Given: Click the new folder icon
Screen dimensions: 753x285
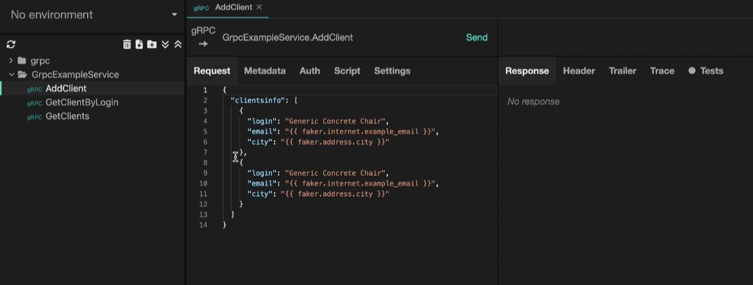Looking at the screenshot, I should 152,44.
